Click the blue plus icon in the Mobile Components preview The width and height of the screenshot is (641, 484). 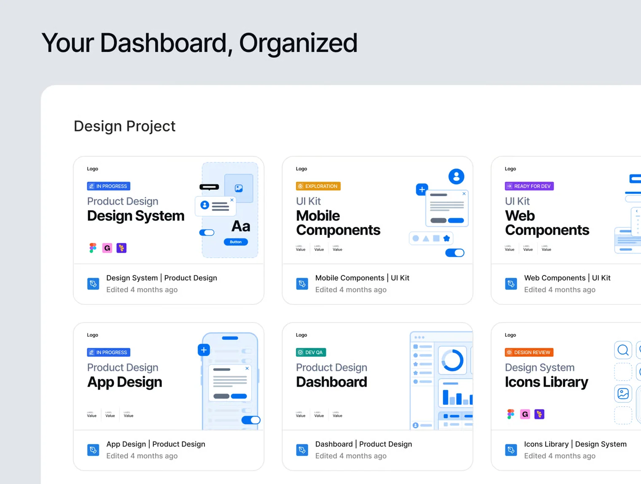[422, 189]
